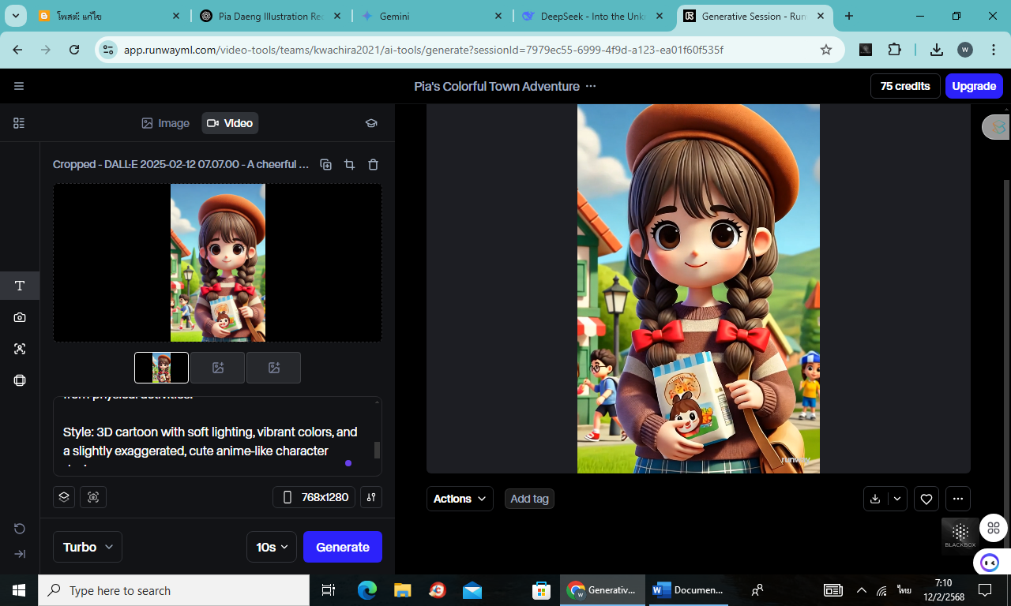Open a new browser tab

[x=849, y=16]
